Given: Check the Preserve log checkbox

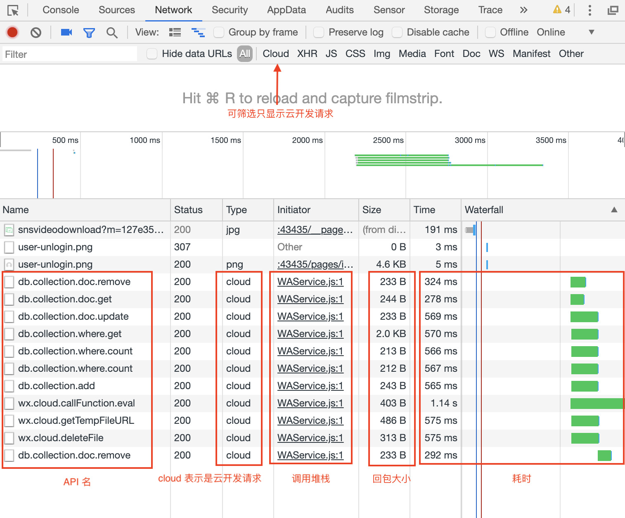Looking at the screenshot, I should point(319,32).
